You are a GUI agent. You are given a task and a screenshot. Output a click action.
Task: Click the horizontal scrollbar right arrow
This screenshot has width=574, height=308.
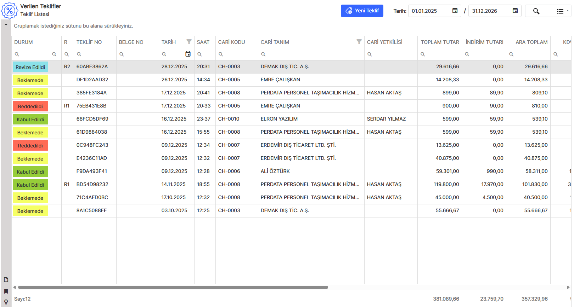coord(568,287)
